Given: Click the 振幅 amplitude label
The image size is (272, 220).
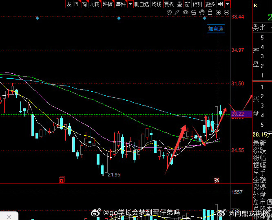Looking at the screenshot, I should [x=259, y=165].
